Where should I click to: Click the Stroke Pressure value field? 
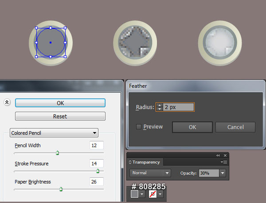[96, 163]
